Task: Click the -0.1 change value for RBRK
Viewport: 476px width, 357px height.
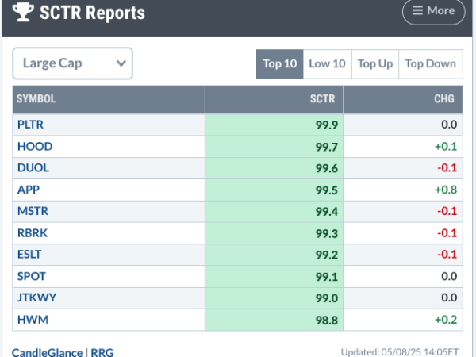Action: [x=447, y=233]
